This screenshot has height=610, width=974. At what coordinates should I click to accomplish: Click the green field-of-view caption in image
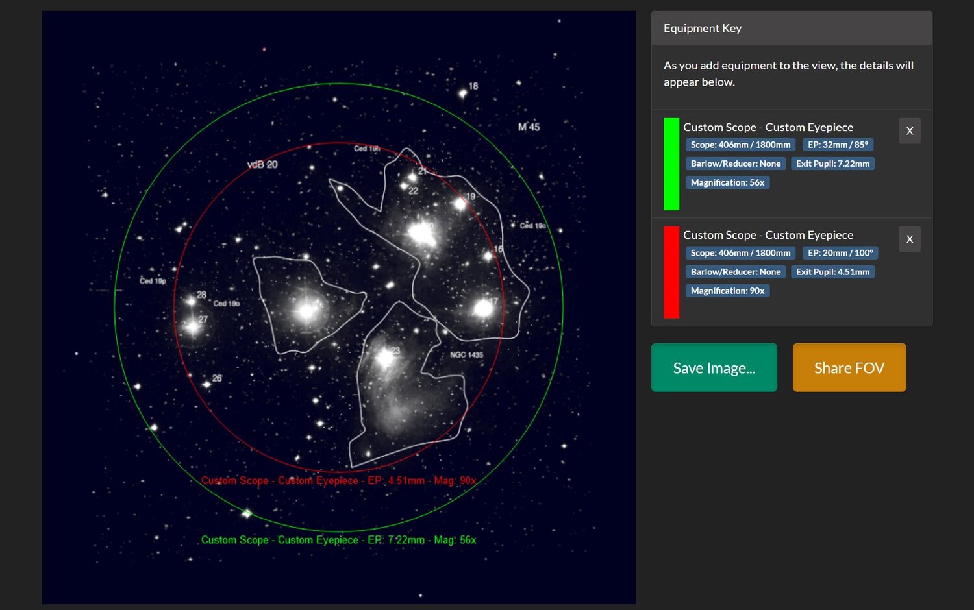click(338, 540)
